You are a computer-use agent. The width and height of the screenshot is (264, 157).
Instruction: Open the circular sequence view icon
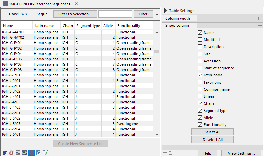[x=11, y=153]
